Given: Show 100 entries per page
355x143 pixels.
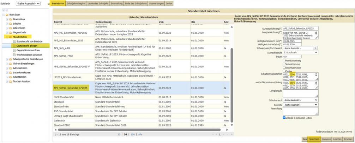Looking at the screenshot, I should (x=132, y=135).
